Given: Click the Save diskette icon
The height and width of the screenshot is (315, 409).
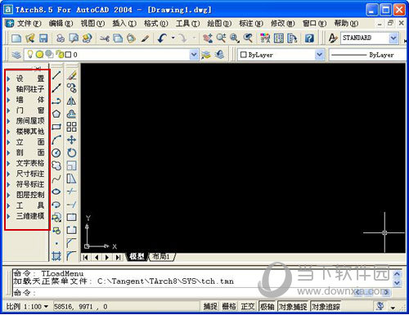Looking at the screenshot, I should pos(43,38).
